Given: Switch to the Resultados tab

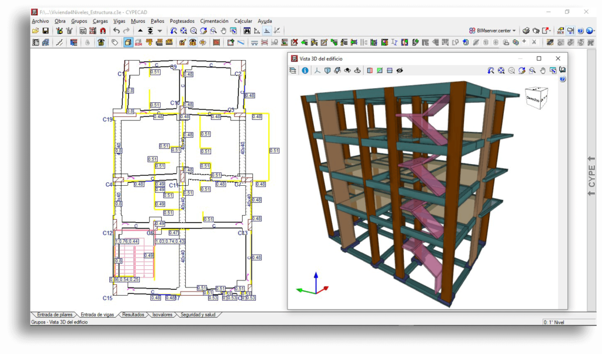Looking at the screenshot, I should tap(133, 315).
